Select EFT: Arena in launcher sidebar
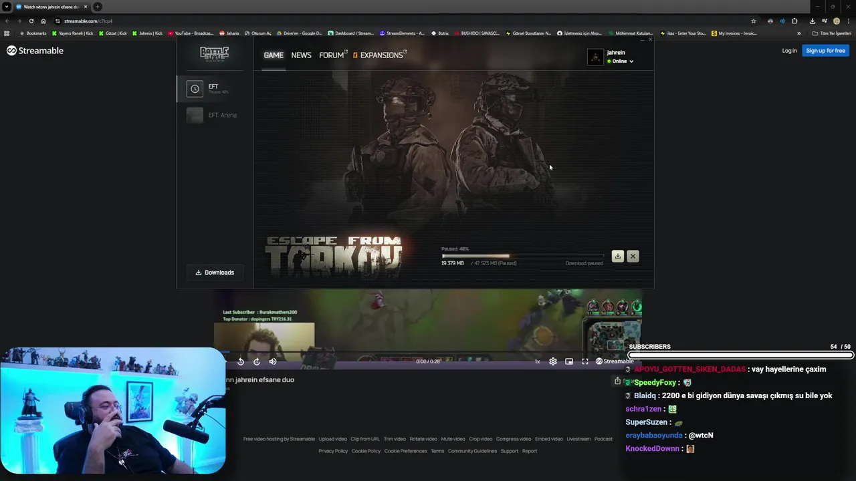The image size is (856, 481). (215, 115)
